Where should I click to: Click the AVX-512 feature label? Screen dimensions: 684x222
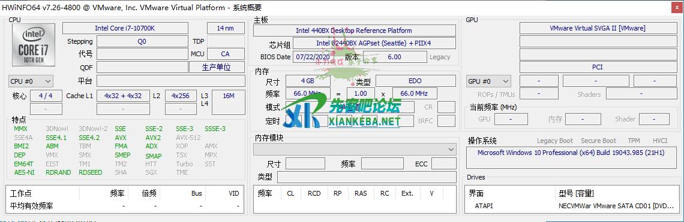[x=188, y=138]
